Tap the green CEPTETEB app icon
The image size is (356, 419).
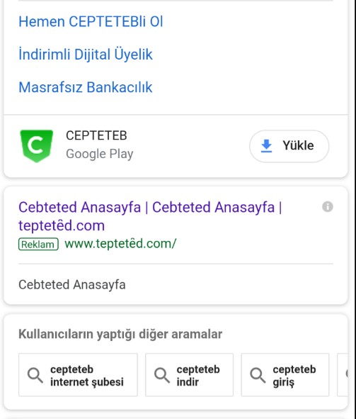(x=37, y=146)
